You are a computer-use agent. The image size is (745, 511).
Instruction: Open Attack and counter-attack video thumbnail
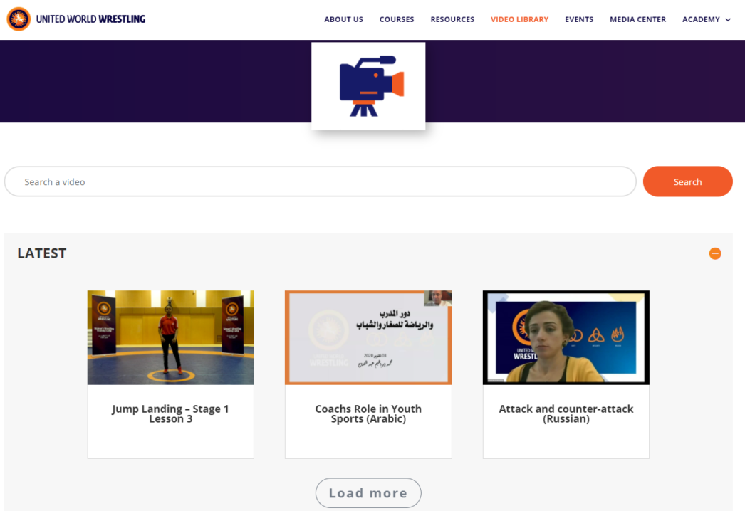566,337
